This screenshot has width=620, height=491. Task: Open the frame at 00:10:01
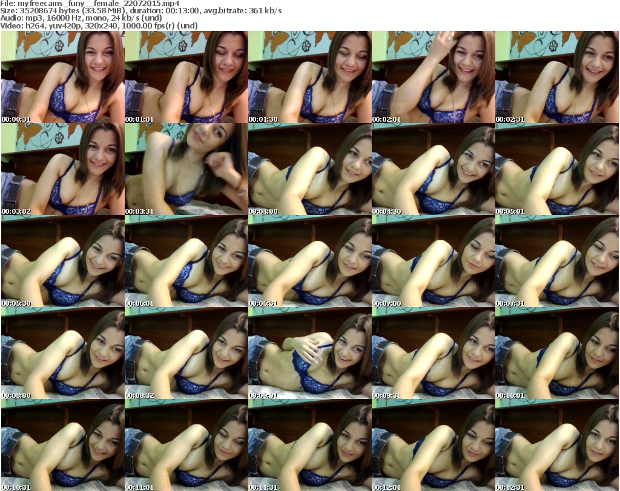557,353
